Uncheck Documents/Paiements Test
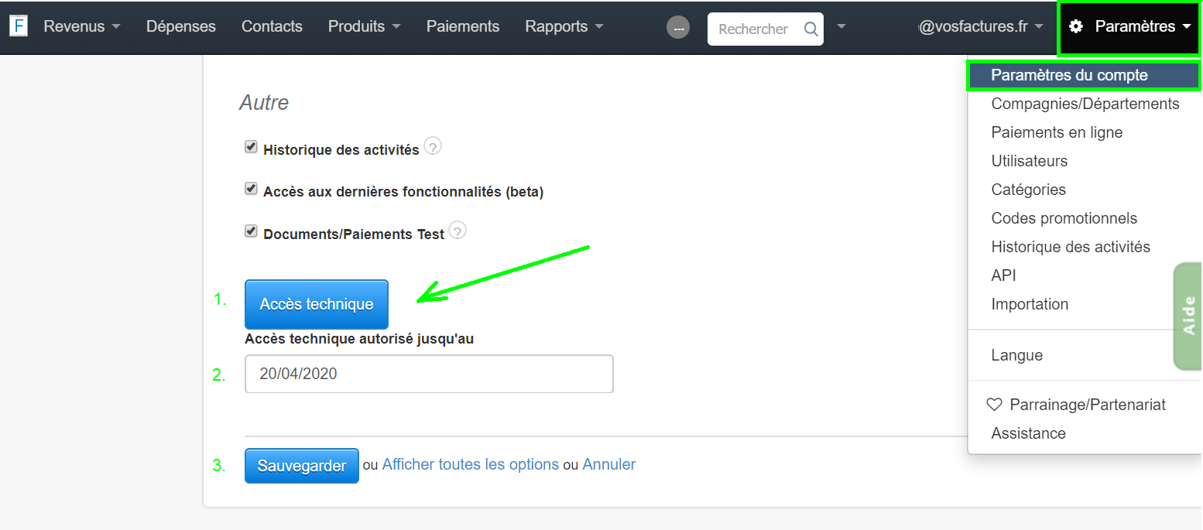1203x530 pixels. (251, 230)
